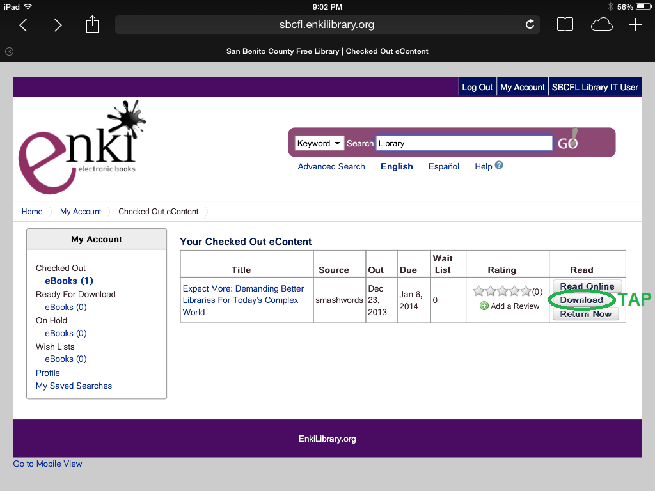Screen dimensions: 655x491
Task: Click Add a Review text
Action: click(515, 306)
